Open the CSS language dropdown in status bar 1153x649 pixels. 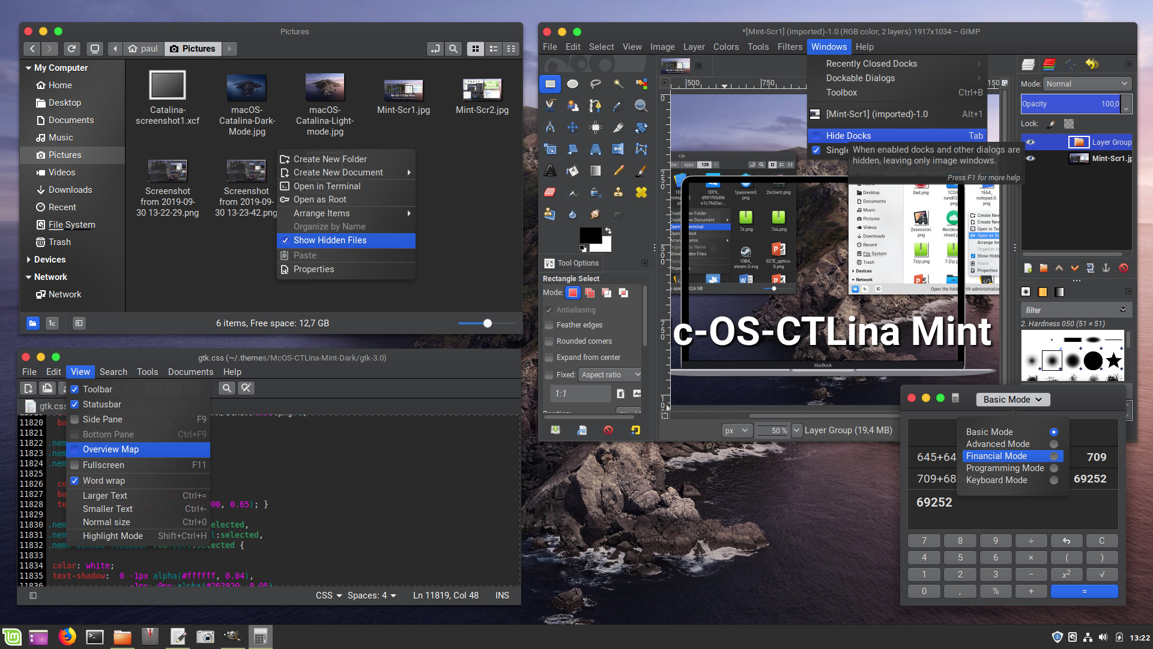(328, 596)
